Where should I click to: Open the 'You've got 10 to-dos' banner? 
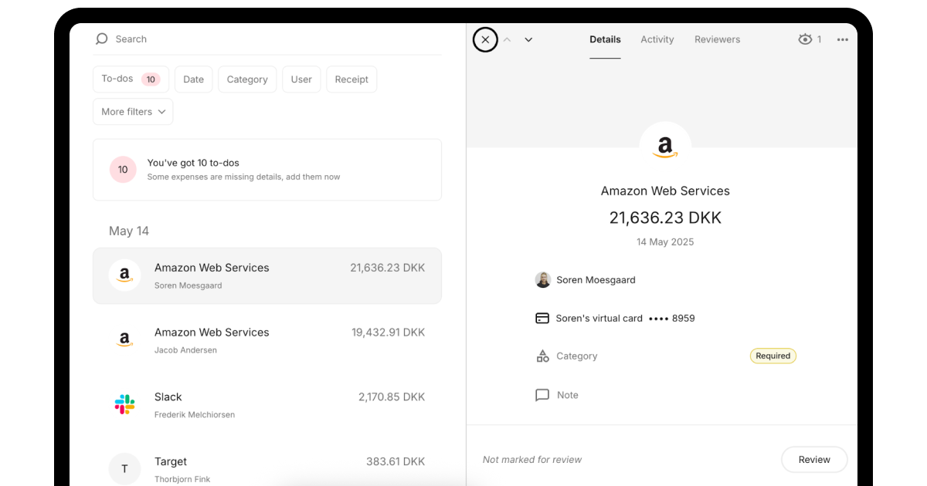tap(267, 170)
